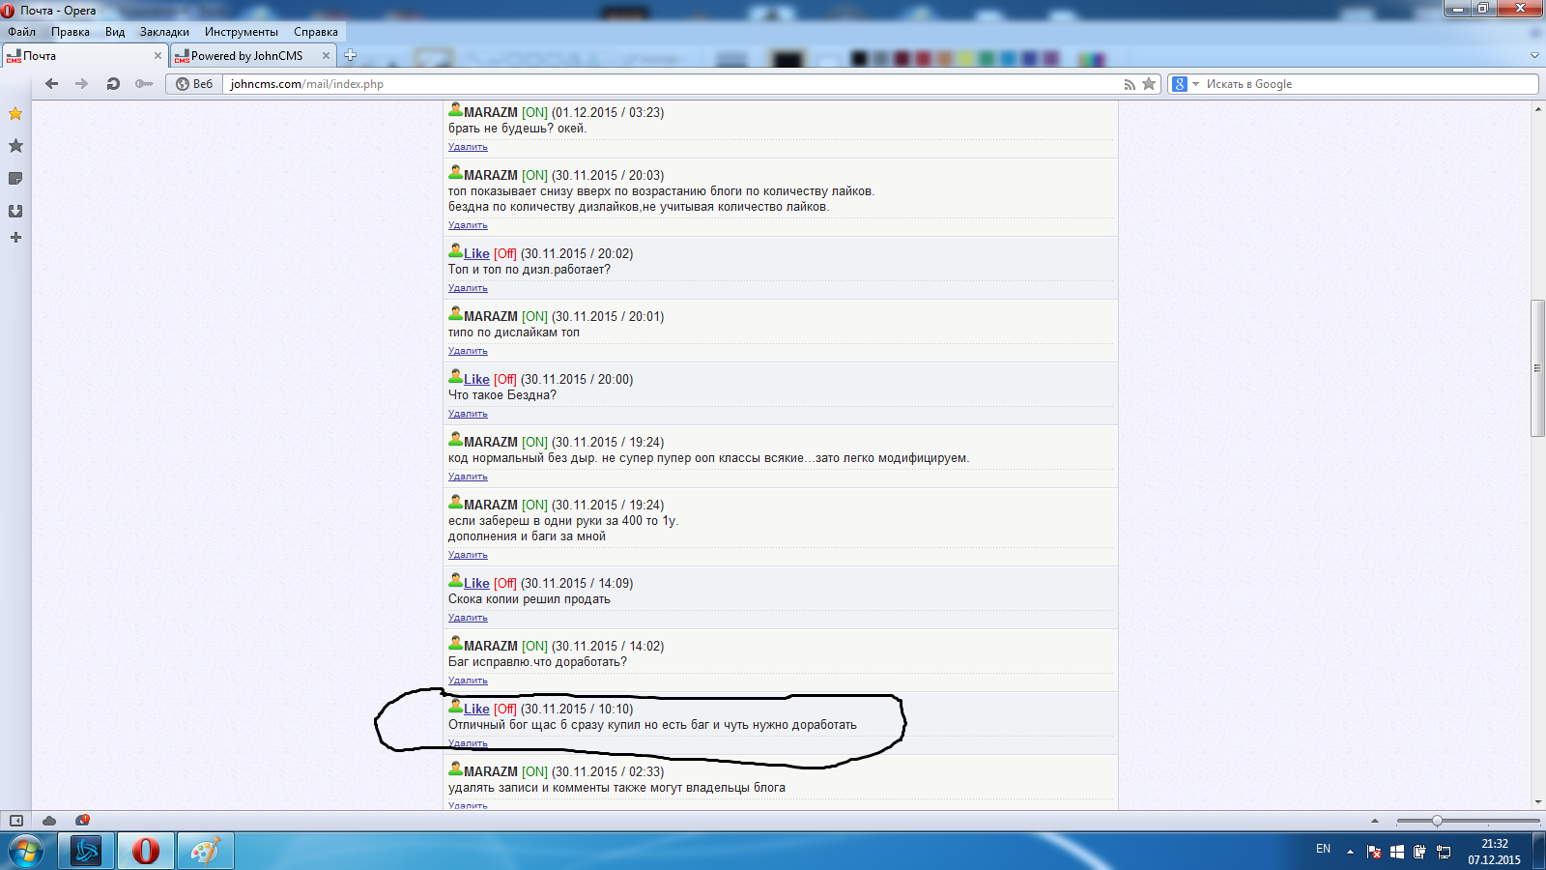The image size is (1546, 870).
Task: Bookmark page with address bar star
Action: coord(1149,84)
